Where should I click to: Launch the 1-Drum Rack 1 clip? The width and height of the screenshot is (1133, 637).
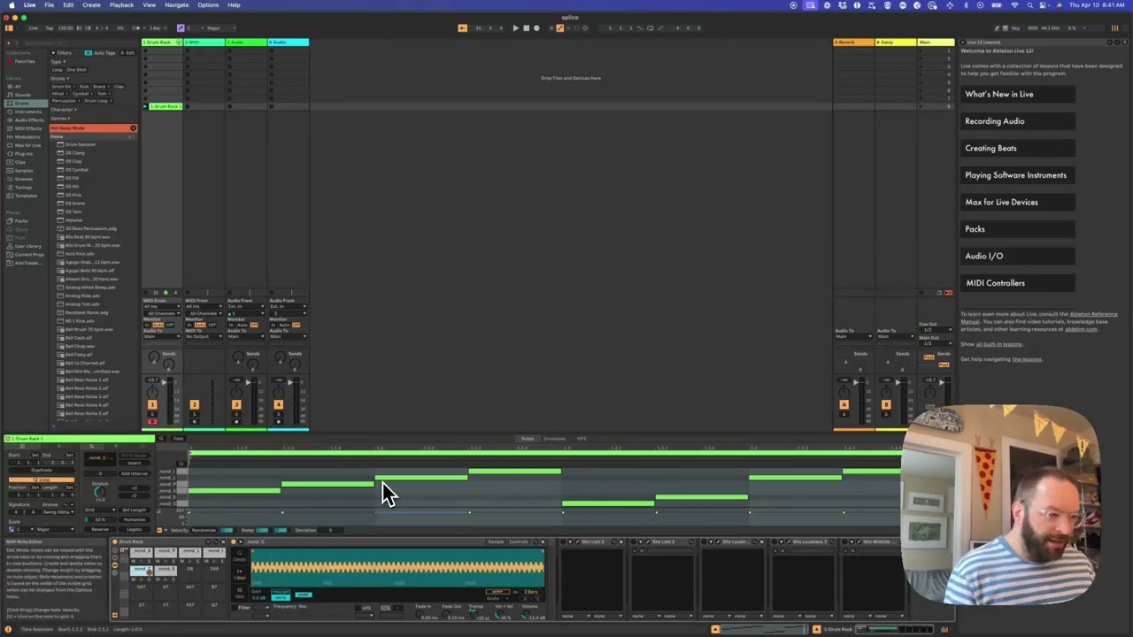tap(146, 106)
